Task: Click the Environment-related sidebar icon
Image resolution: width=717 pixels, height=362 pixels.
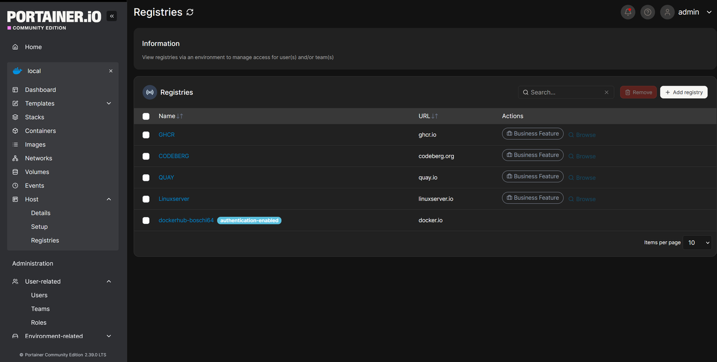Action: pos(15,336)
